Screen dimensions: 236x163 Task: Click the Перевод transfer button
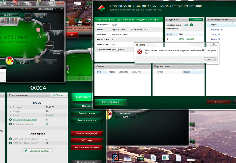pos(82,106)
